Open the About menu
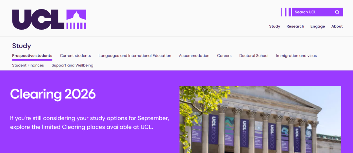Image resolution: width=353 pixels, height=153 pixels. [x=337, y=26]
